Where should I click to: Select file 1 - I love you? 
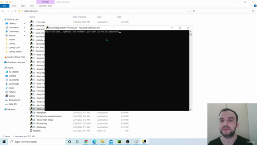[39, 22]
